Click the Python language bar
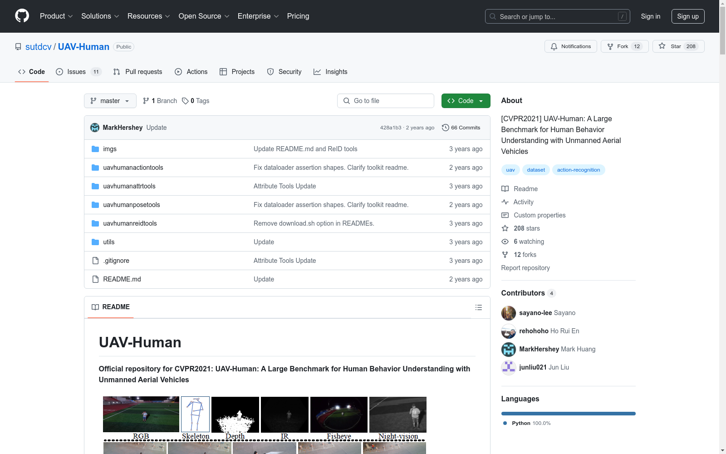The height and width of the screenshot is (454, 726). pyautogui.click(x=569, y=414)
